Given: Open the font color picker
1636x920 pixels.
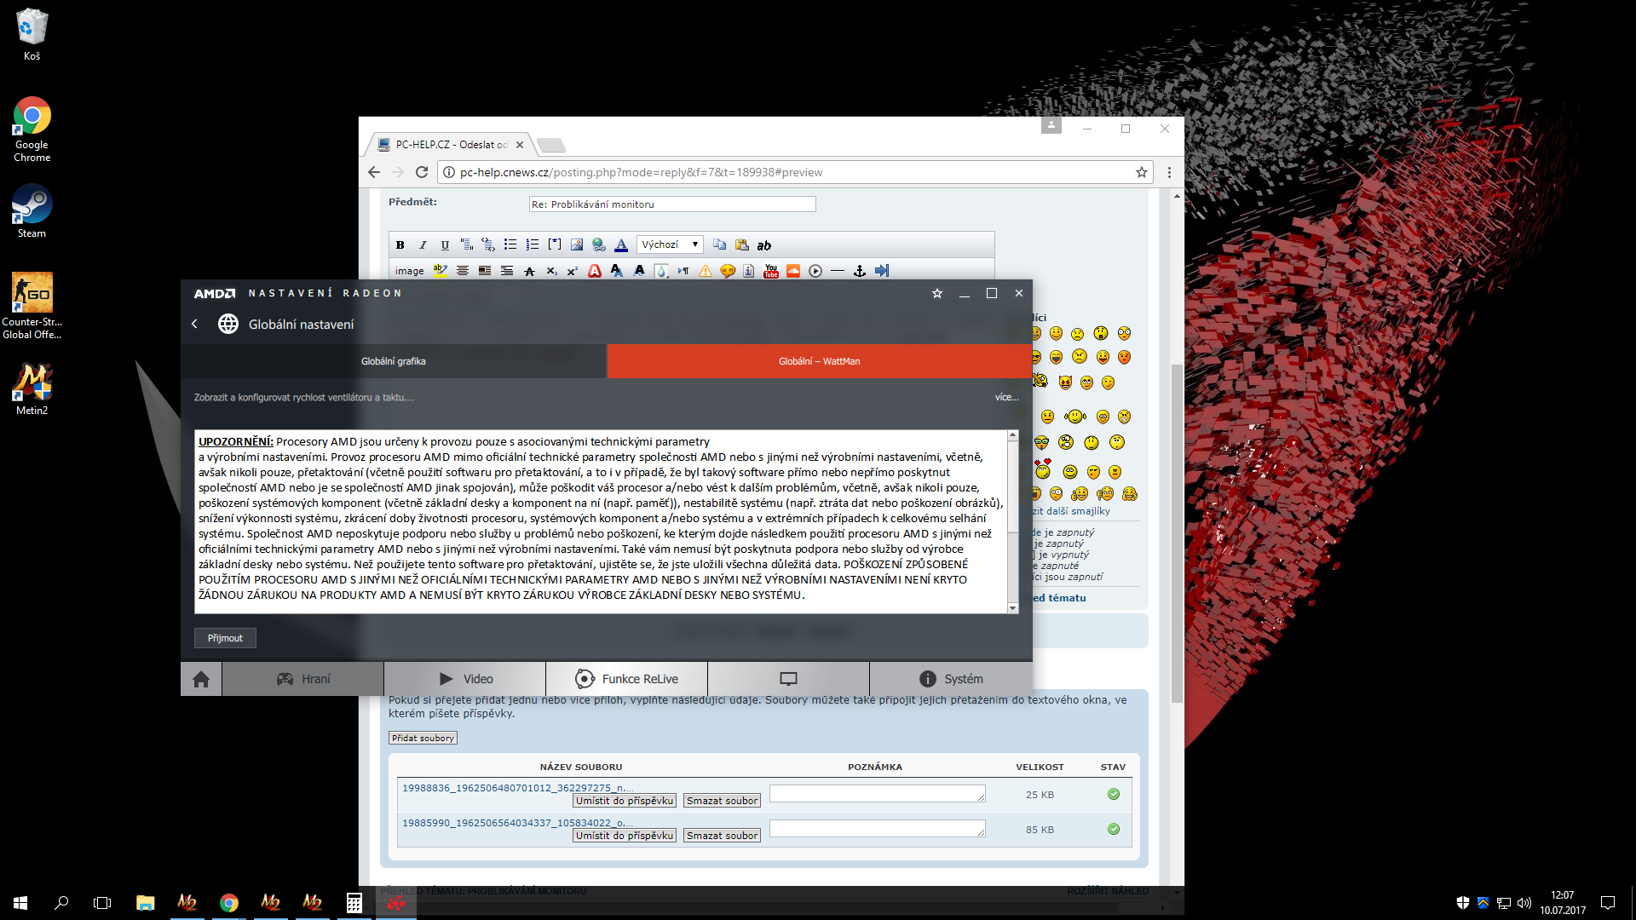Looking at the screenshot, I should click(x=621, y=245).
